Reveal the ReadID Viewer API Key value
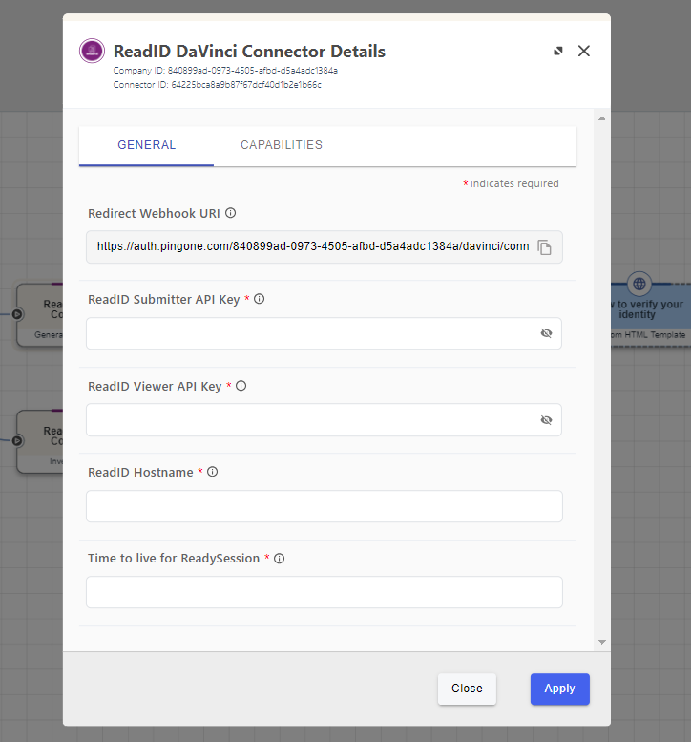 (x=546, y=420)
